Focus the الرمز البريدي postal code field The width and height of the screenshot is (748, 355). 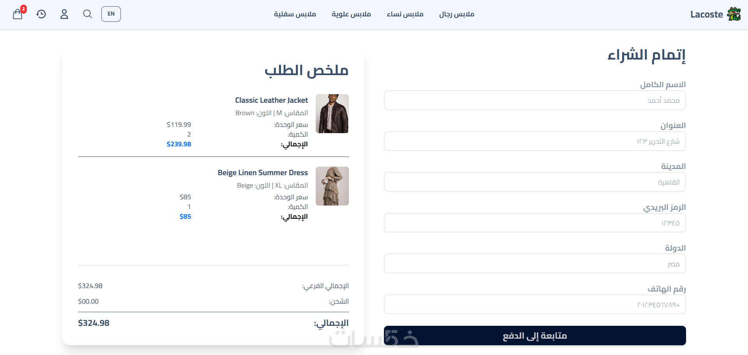click(x=535, y=223)
